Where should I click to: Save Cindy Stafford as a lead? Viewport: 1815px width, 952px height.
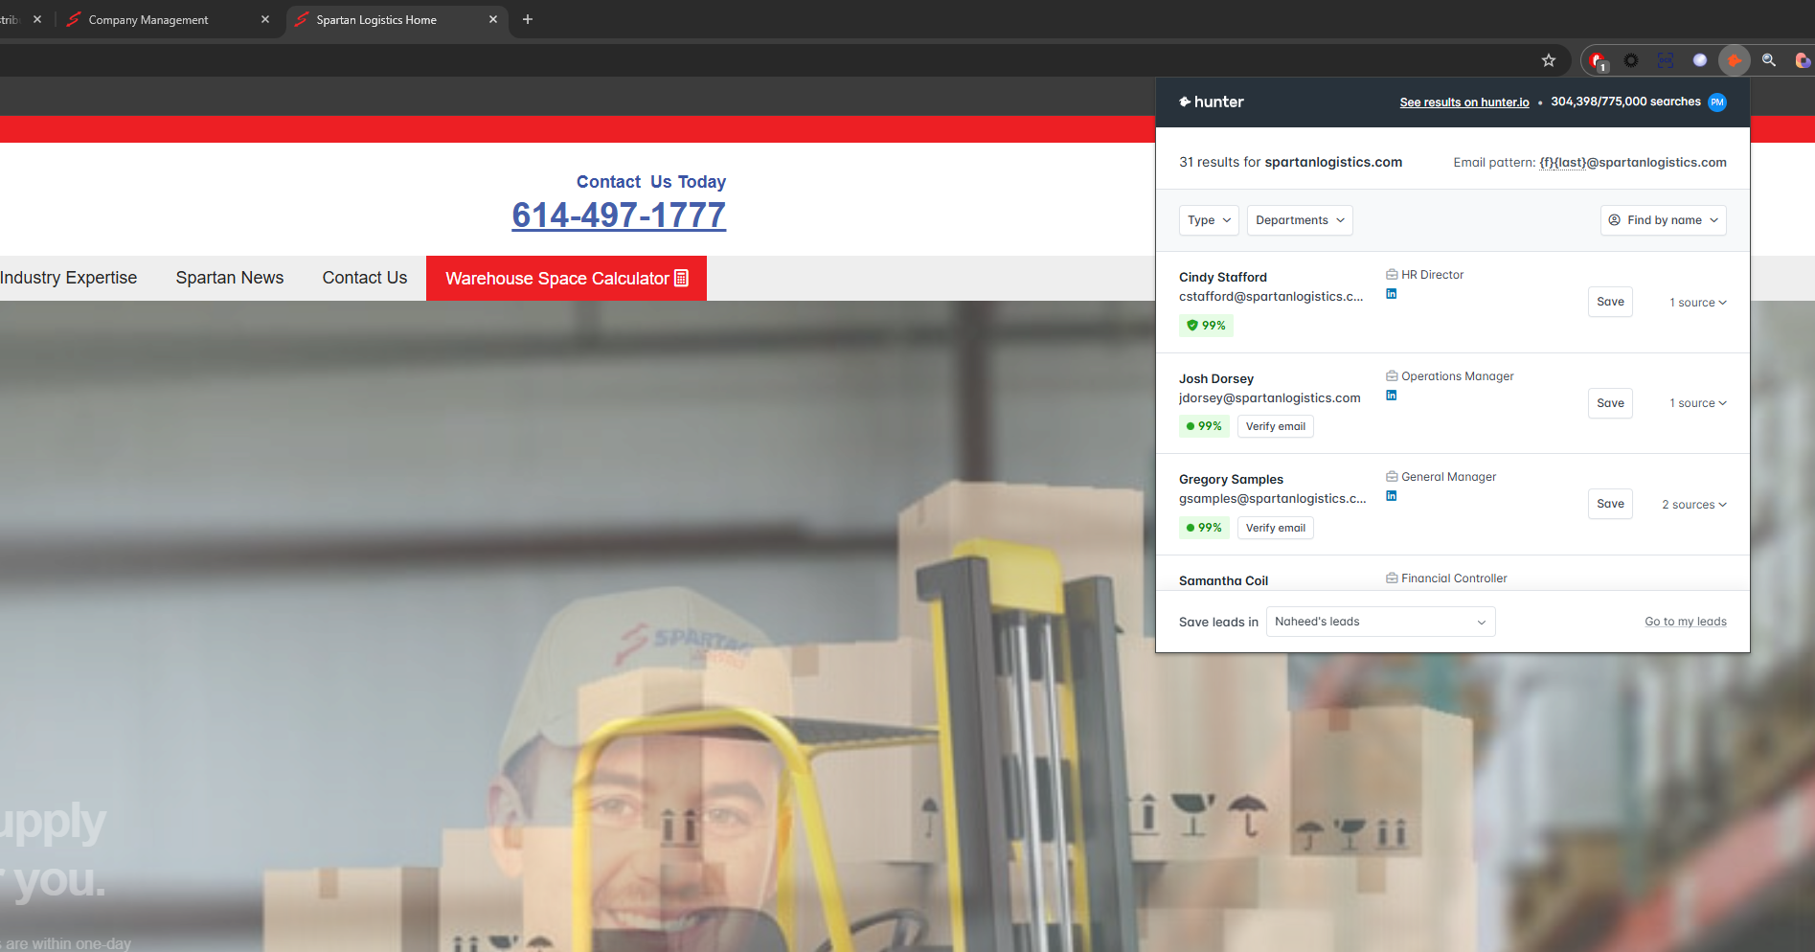click(x=1610, y=302)
